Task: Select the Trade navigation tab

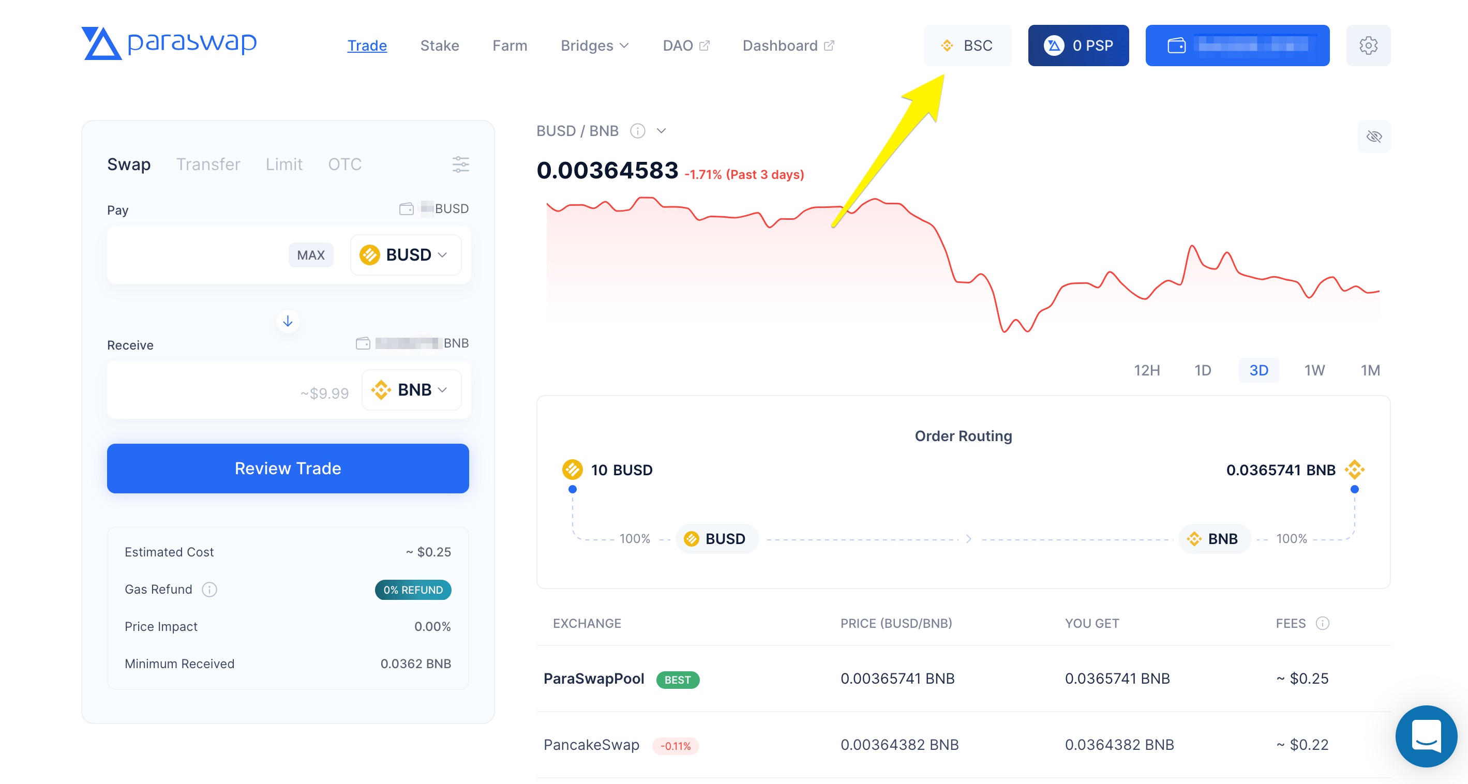Action: point(367,44)
